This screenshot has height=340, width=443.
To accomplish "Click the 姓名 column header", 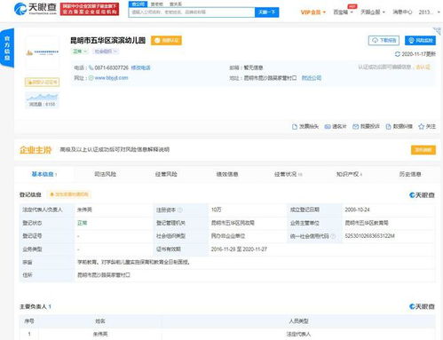I will 100,321.
